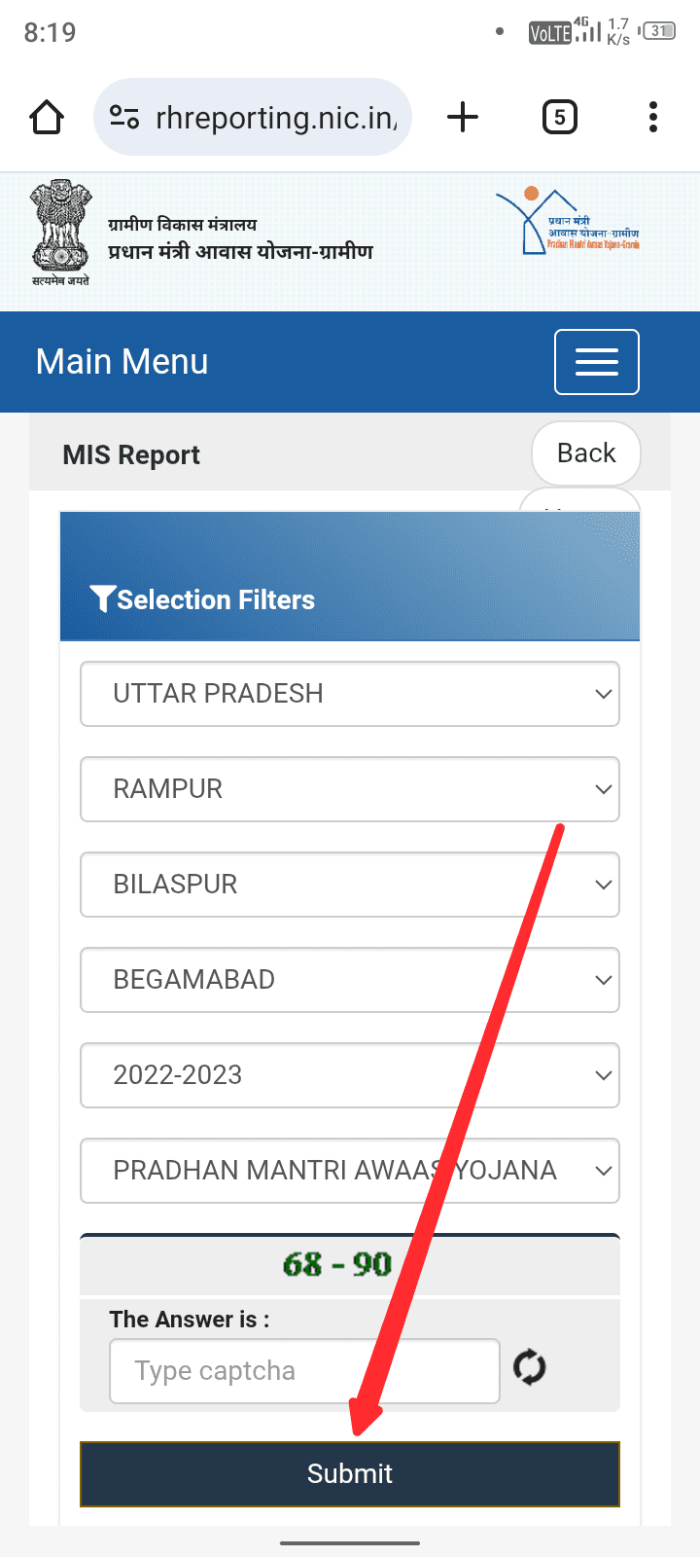The width and height of the screenshot is (700, 1557).
Task: Tap the Selection Filters funnel icon
Action: (x=102, y=598)
